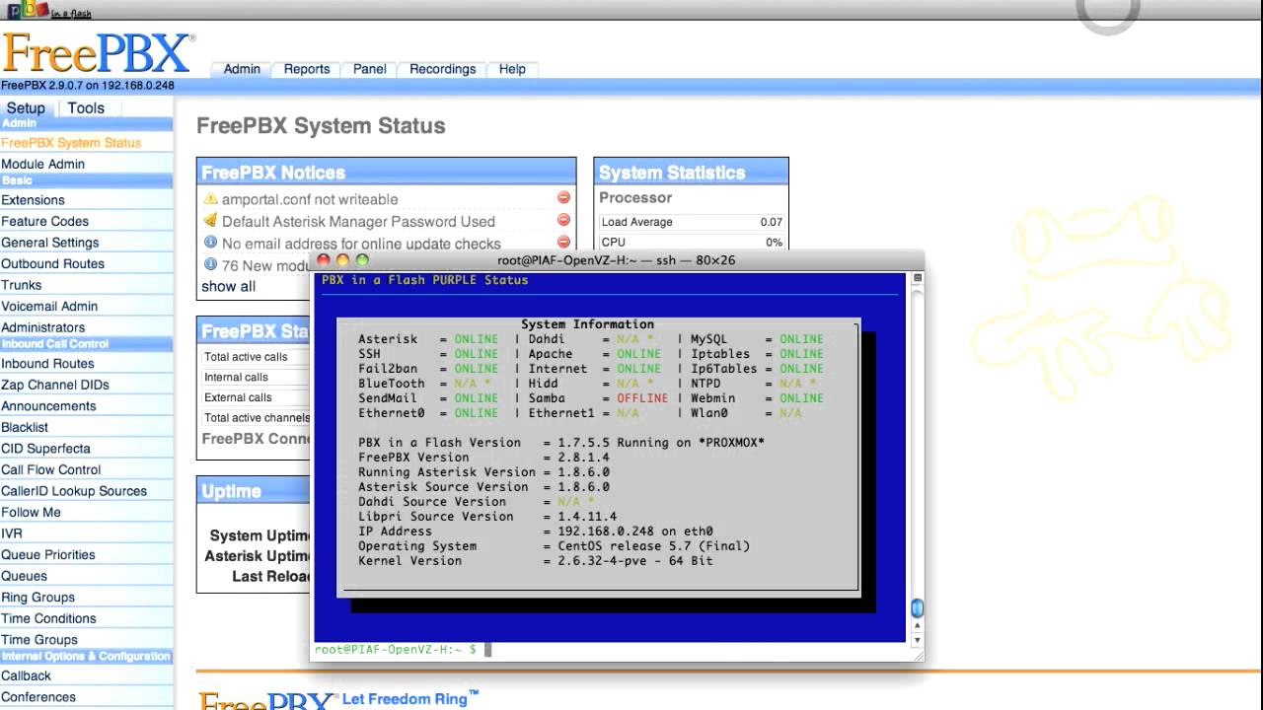The image size is (1263, 710).
Task: Click the terminal prompt line root@PIAF-OpenVZ-H
Action: pos(396,649)
